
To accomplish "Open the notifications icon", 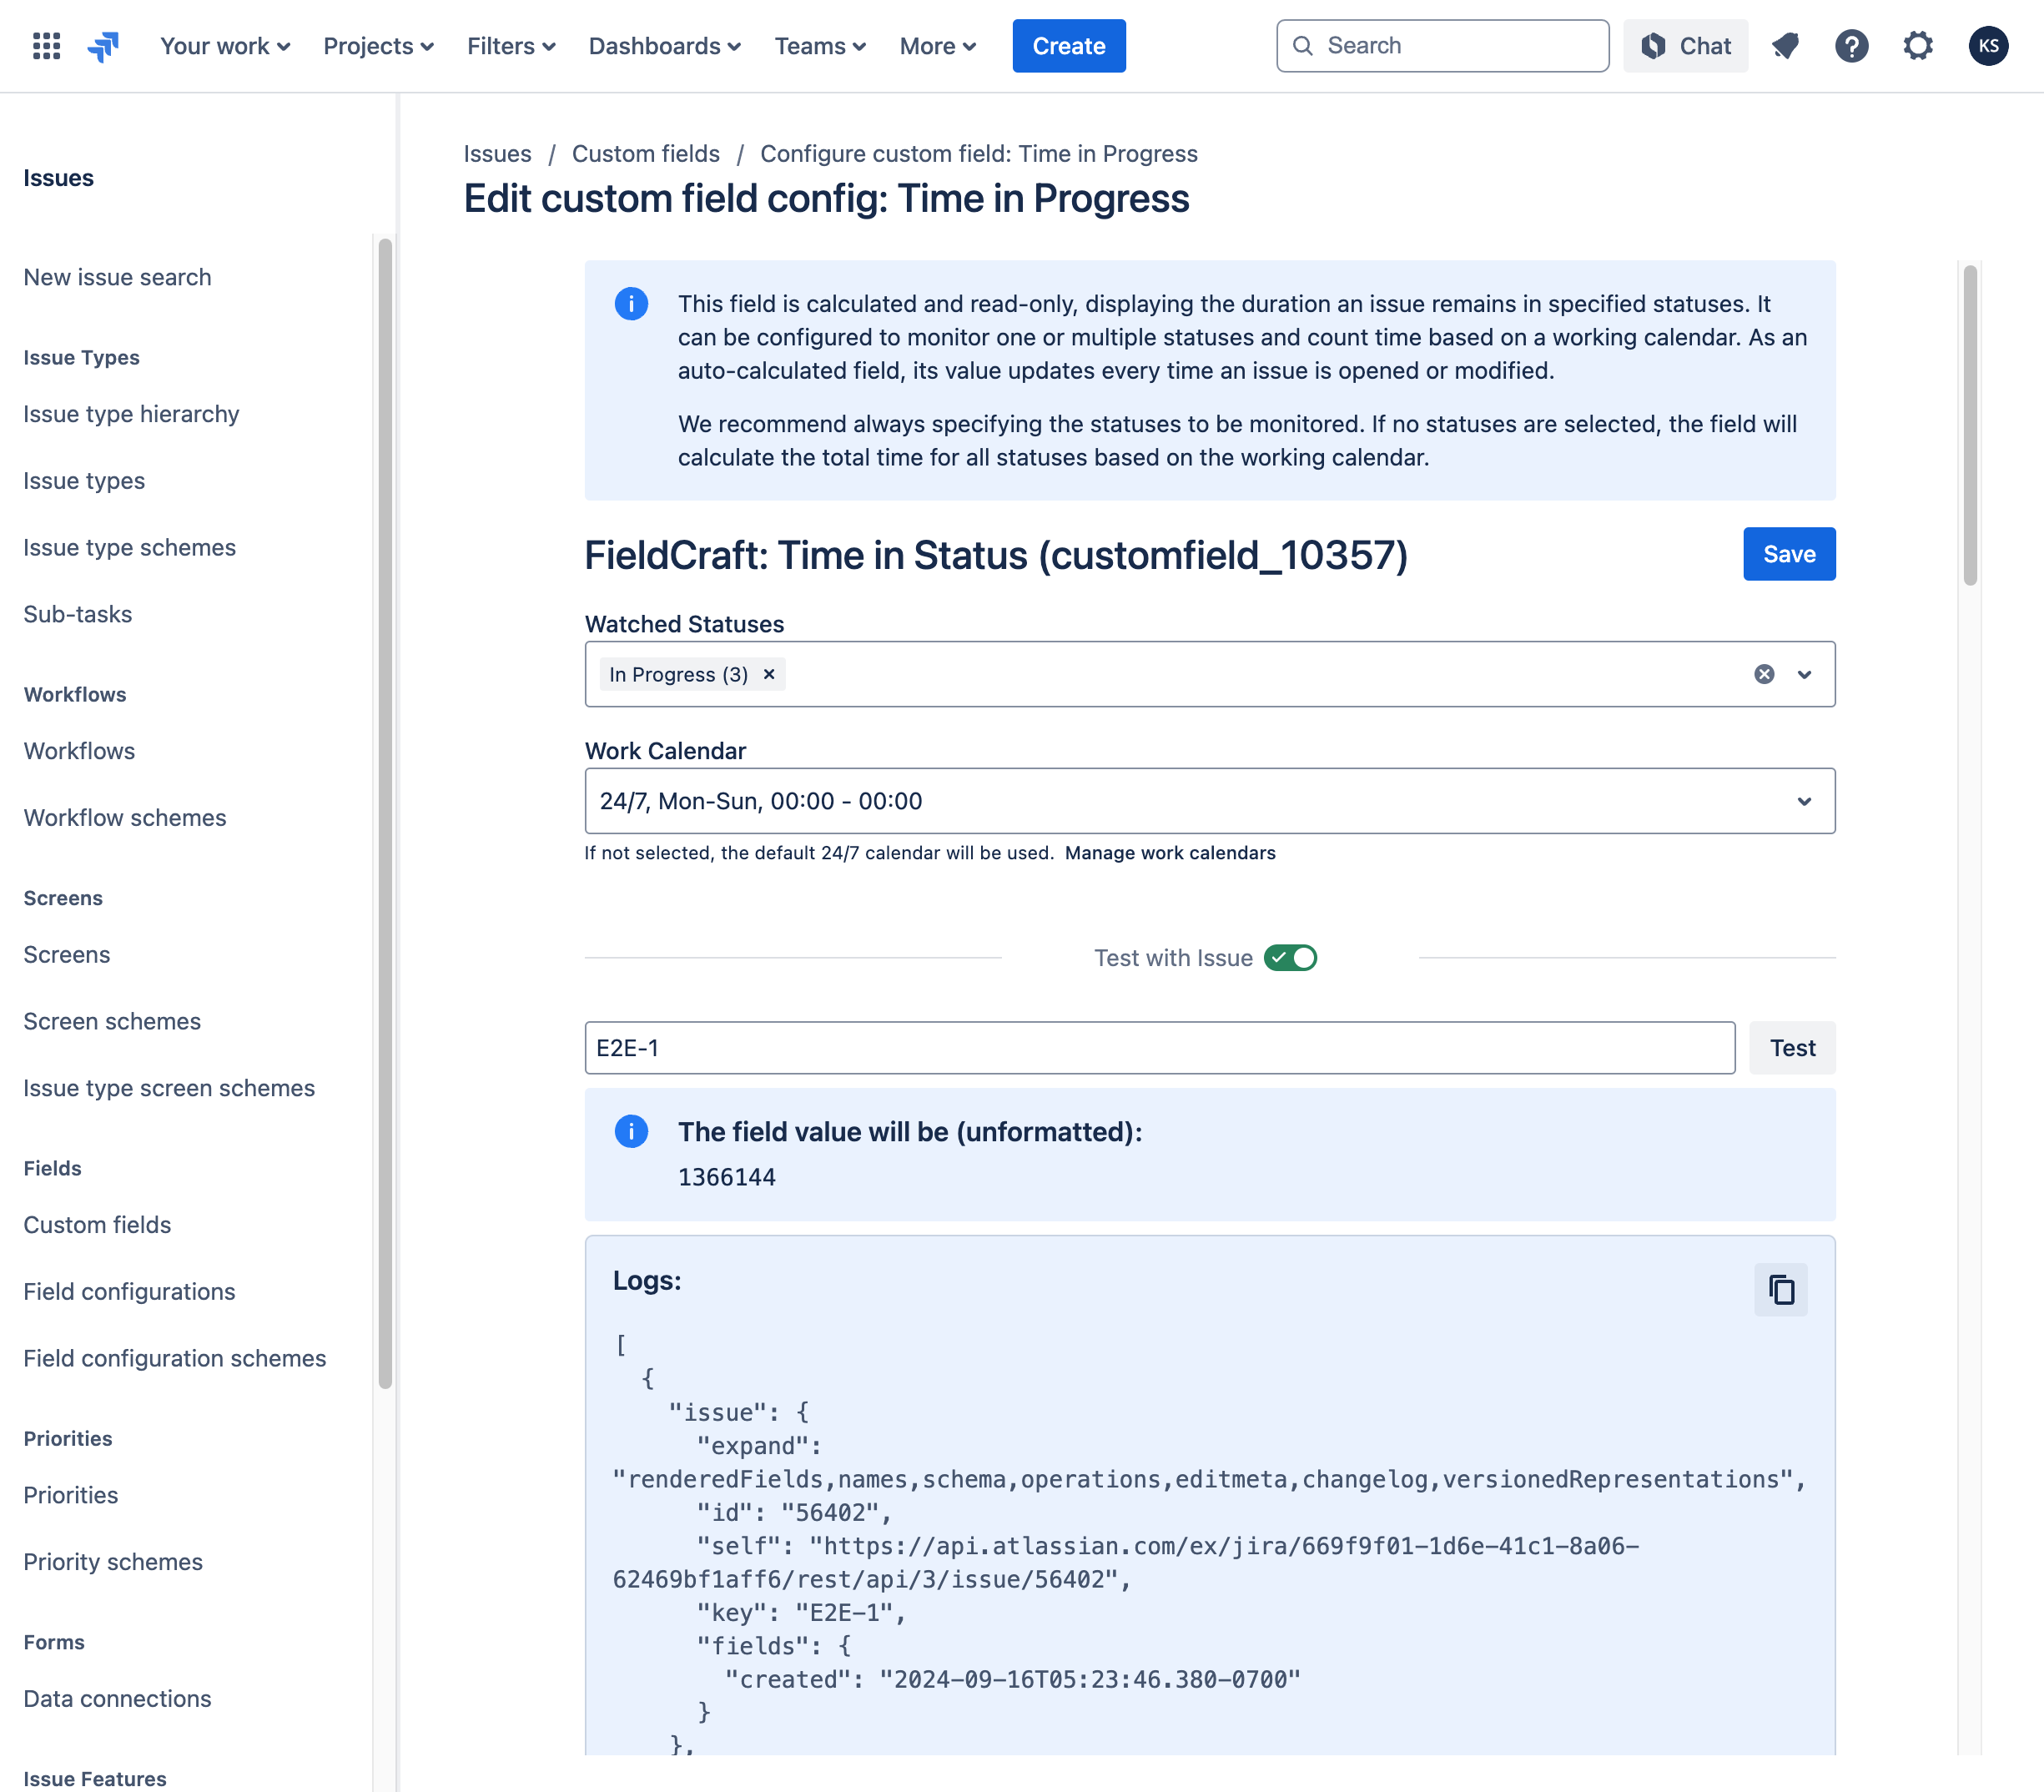I will (1785, 46).
